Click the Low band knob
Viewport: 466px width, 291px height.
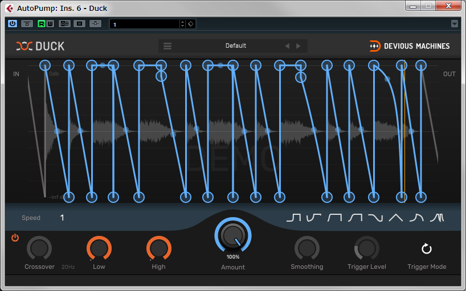coord(99,248)
